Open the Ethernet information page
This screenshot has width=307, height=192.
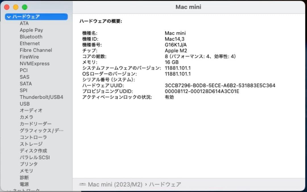pyautogui.click(x=30, y=43)
